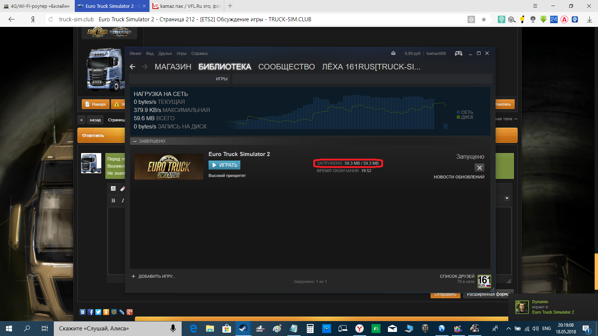The width and height of the screenshot is (598, 336).
Task: Open browser downloads arrow icon
Action: (x=589, y=19)
